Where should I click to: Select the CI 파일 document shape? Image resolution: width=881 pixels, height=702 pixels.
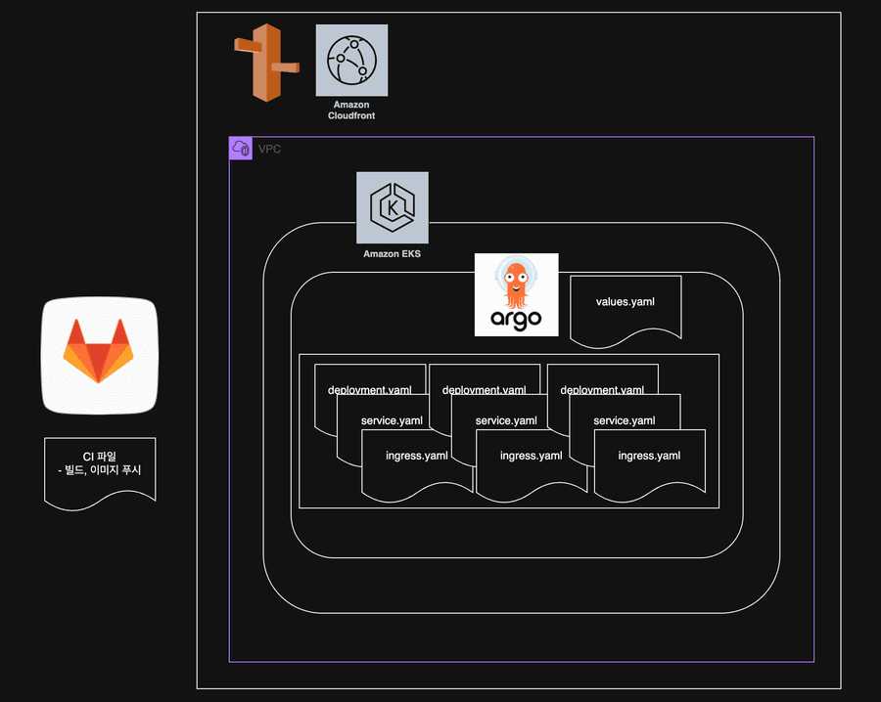click(x=100, y=473)
